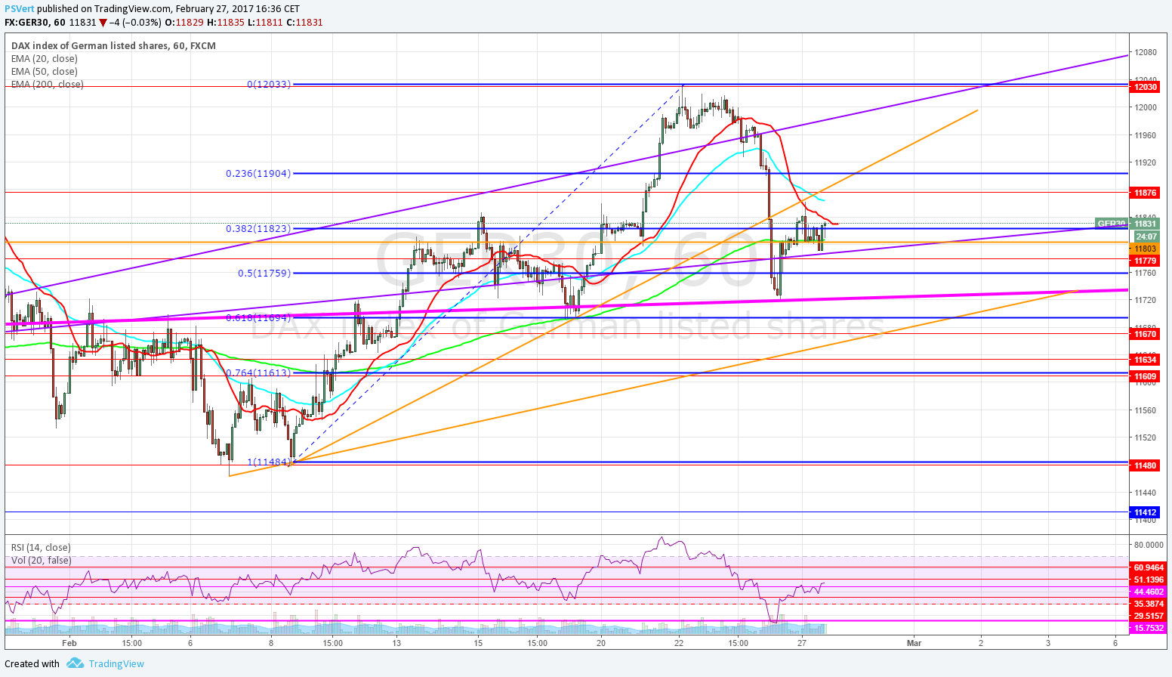Click the 11560 tick on price axis

(1146, 410)
